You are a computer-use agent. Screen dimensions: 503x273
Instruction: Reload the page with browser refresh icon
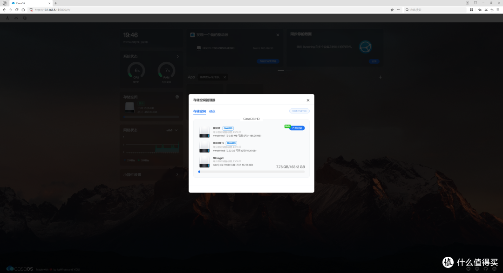17,10
